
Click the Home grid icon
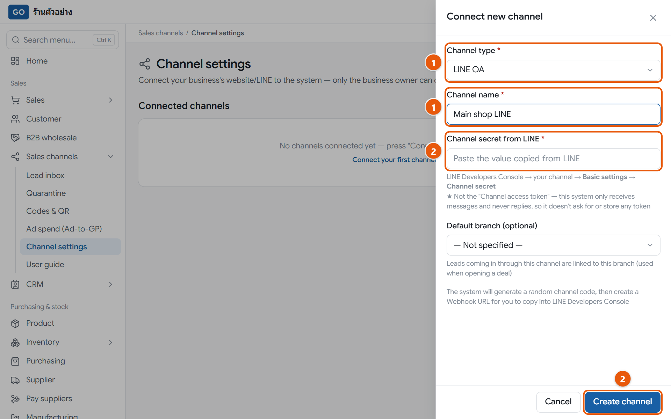click(x=15, y=61)
